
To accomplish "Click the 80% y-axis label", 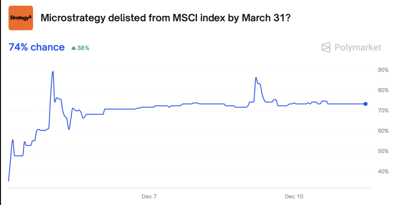I will tap(383, 91).
